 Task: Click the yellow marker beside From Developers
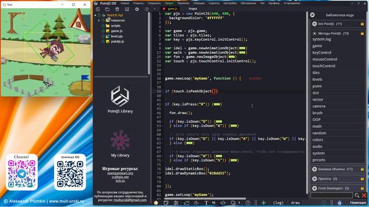pyautogui.click(x=362, y=188)
